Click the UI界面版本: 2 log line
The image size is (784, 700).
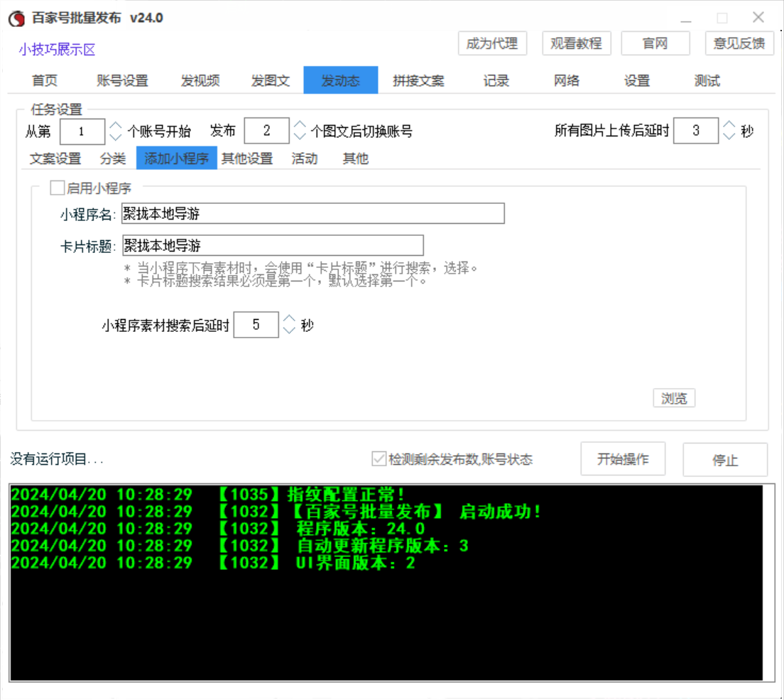point(213,563)
